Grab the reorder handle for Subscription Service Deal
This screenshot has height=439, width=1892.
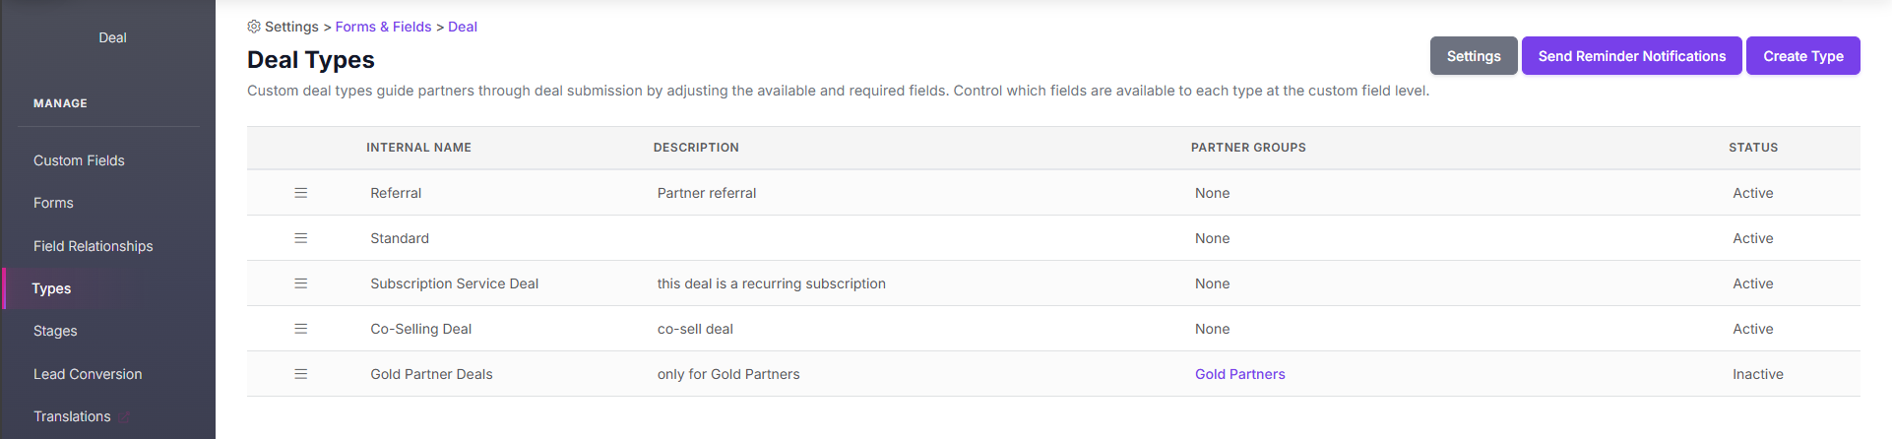click(x=301, y=283)
